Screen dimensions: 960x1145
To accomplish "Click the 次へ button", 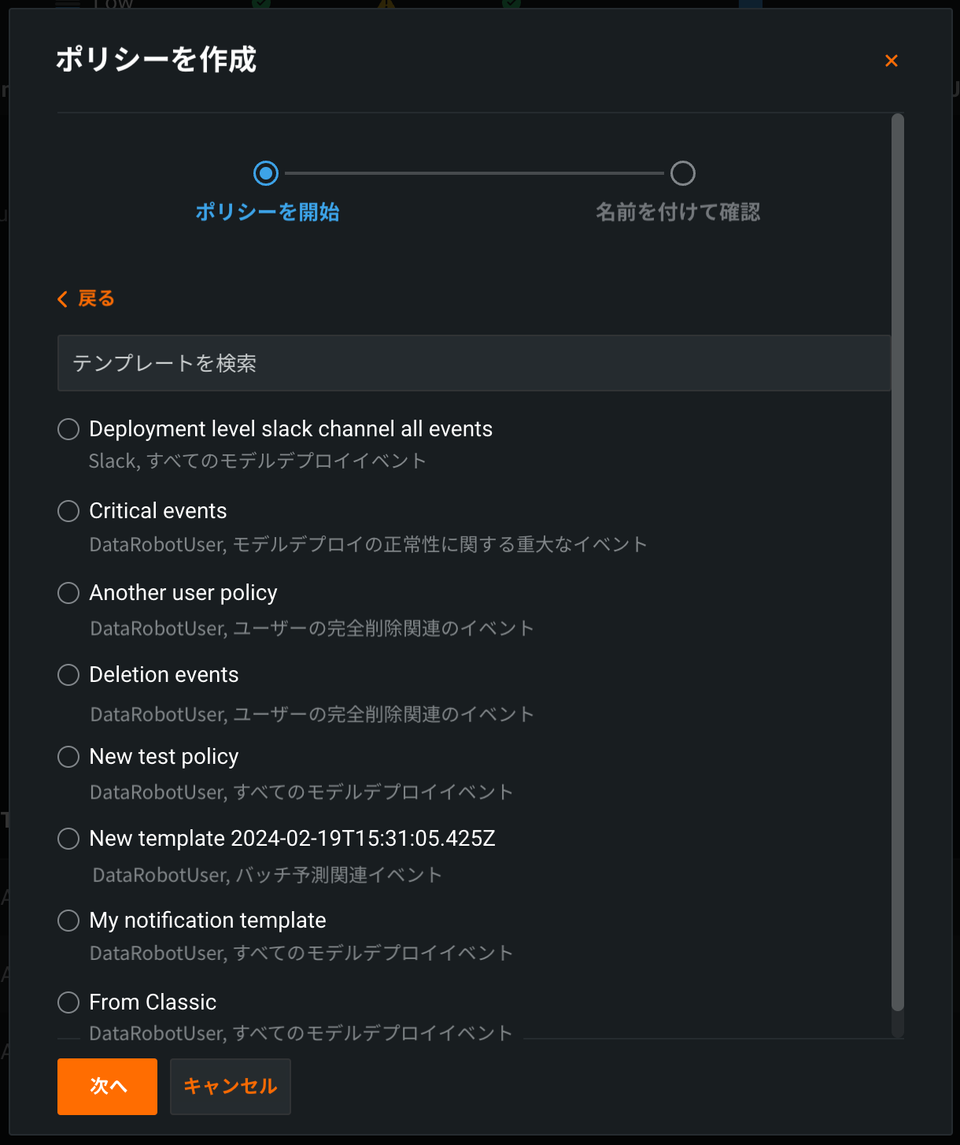I will pos(107,1087).
